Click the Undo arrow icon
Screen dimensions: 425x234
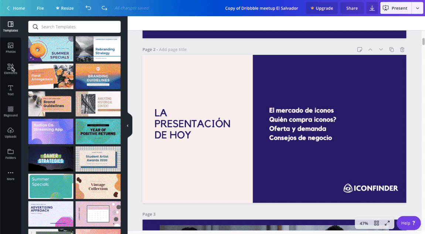point(88,8)
